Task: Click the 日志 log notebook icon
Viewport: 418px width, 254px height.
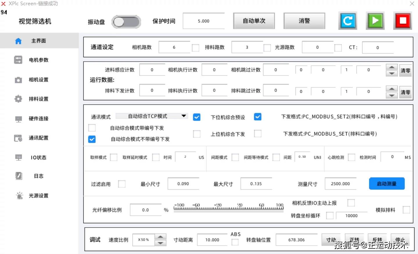Action: pos(19,176)
